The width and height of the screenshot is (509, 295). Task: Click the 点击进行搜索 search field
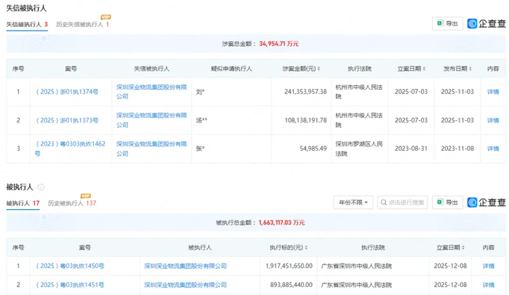(x=407, y=202)
